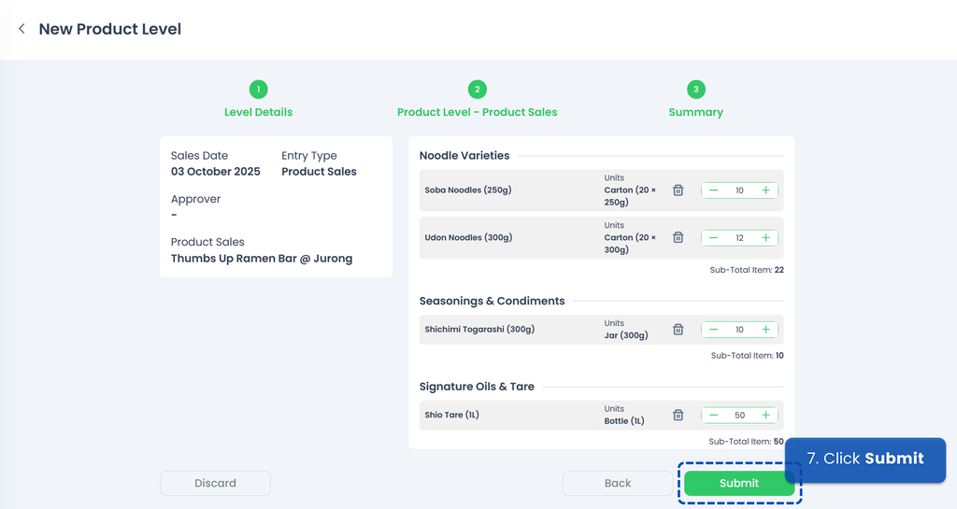This screenshot has height=509, width=957.
Task: Delete Shio Tare (1L) item
Action: click(678, 416)
